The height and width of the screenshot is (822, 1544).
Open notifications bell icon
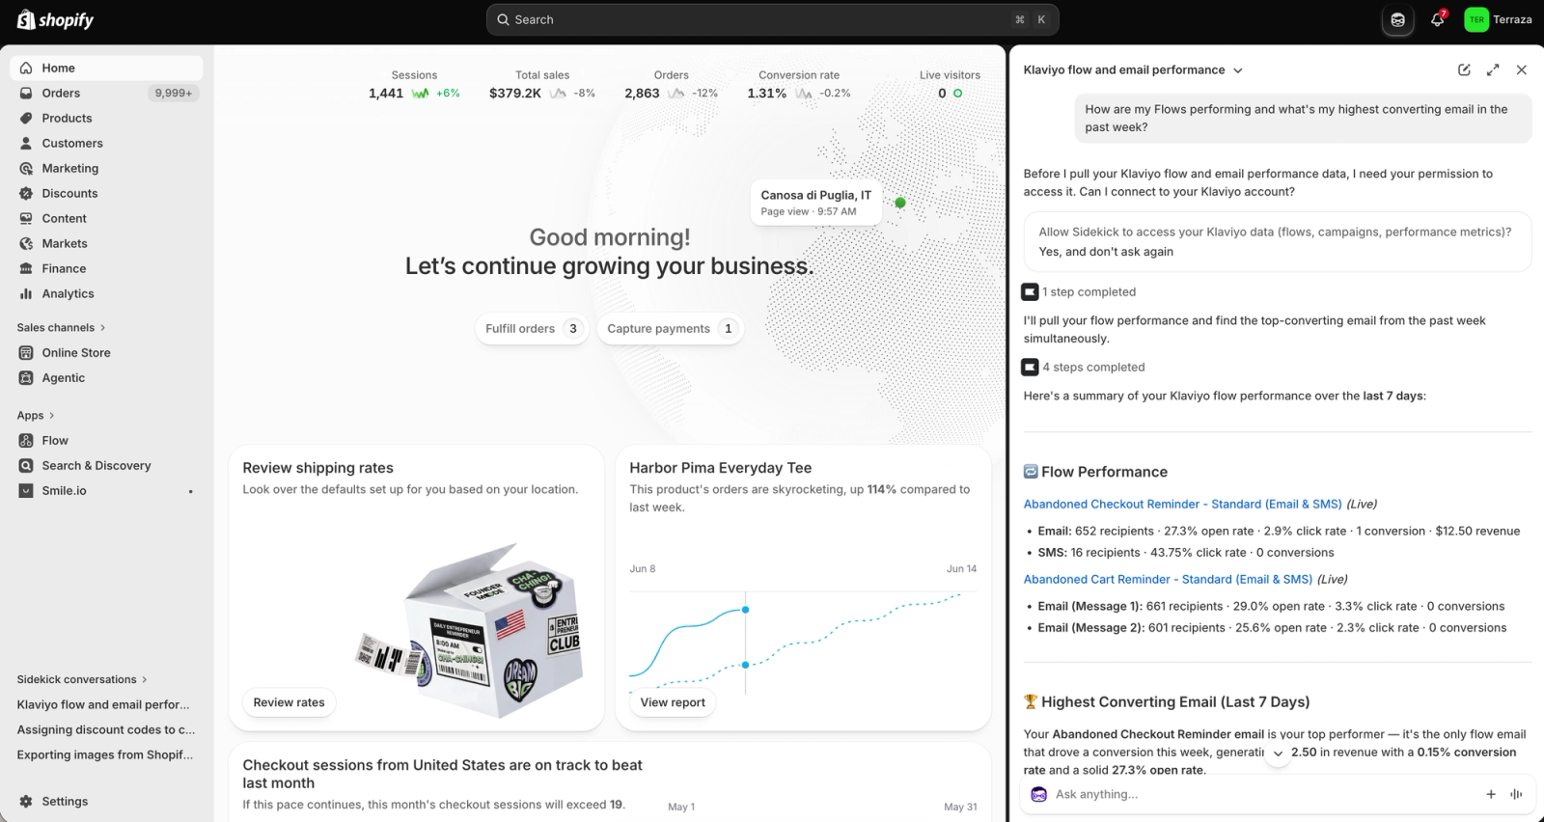point(1438,19)
